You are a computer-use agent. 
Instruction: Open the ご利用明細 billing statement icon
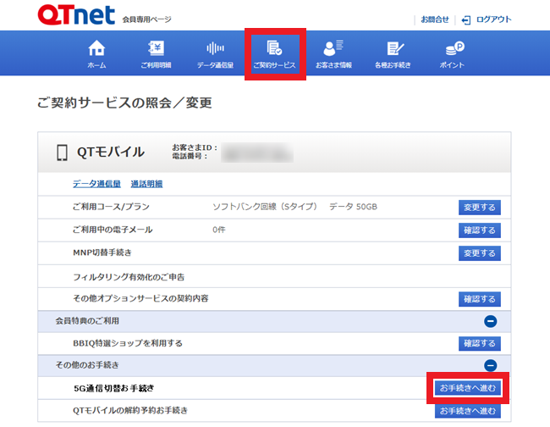coord(156,54)
